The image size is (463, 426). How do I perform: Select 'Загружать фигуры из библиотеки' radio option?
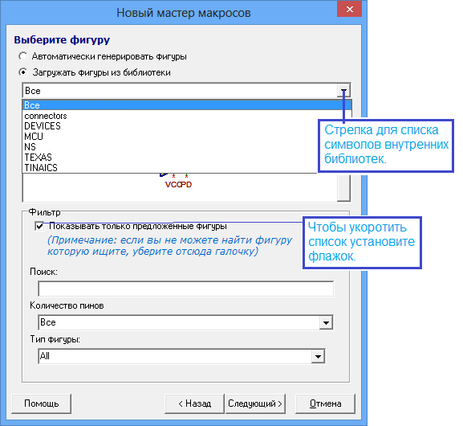[22, 72]
